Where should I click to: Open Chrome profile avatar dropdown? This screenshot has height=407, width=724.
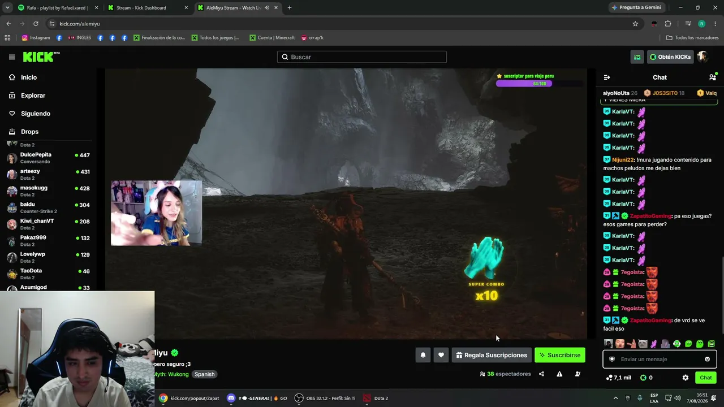click(701, 24)
